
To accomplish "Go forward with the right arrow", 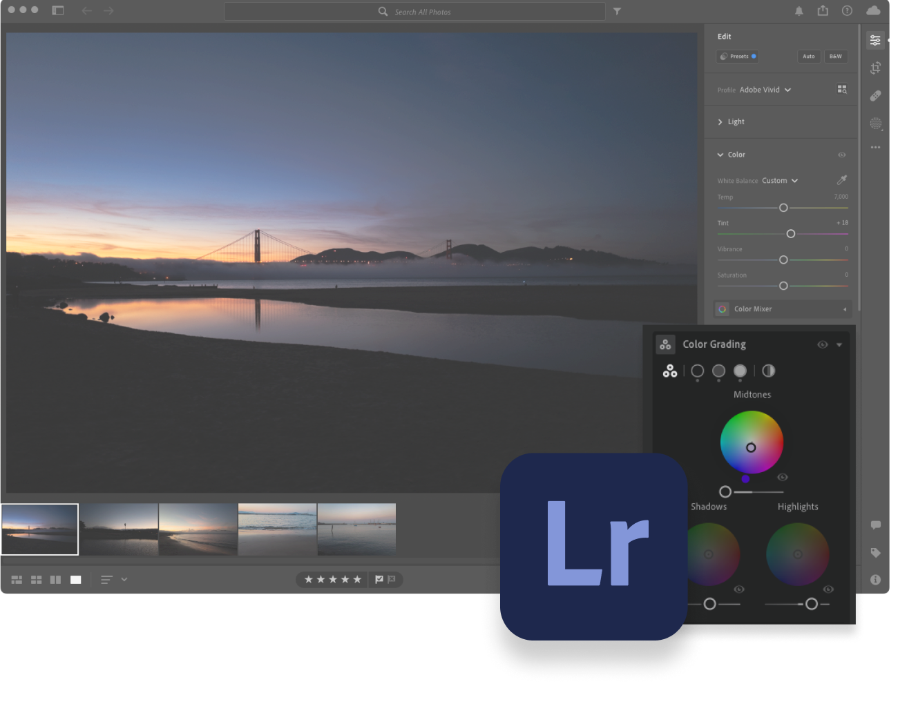I will pos(108,10).
